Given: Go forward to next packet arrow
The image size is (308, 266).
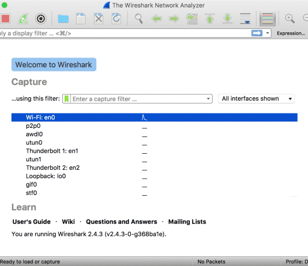Looking at the screenshot, I should point(174,19).
